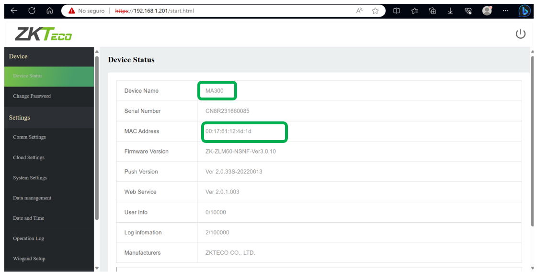Open Device Status in the sidebar

click(x=28, y=76)
